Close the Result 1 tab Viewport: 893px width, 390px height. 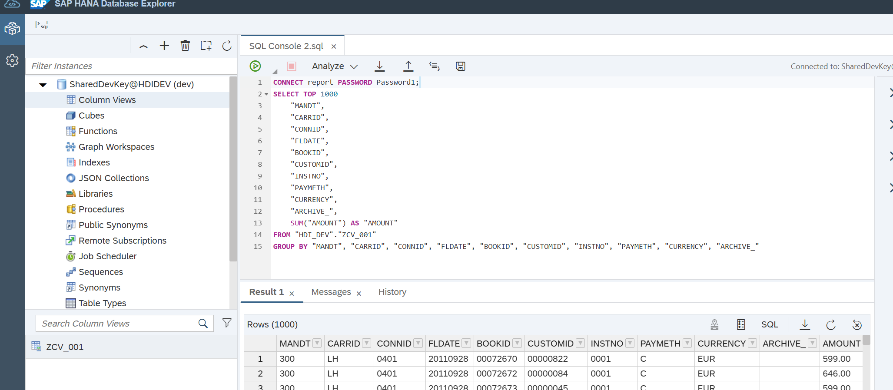tap(292, 294)
